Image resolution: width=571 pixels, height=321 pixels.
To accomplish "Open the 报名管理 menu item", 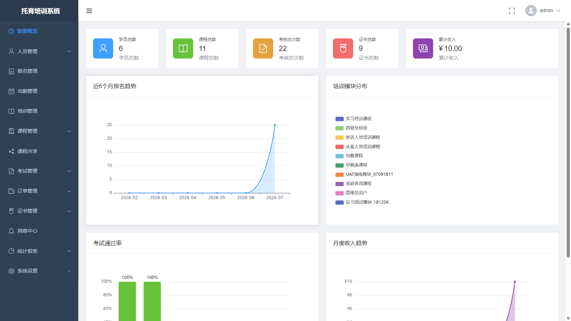I will [39, 71].
